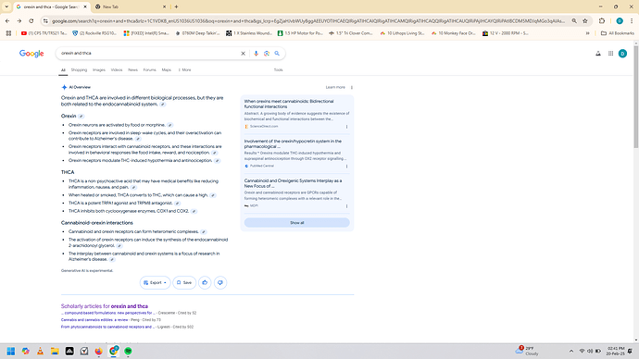Switch to the Videos results tab
Screen dimensions: 639x359
[117, 70]
